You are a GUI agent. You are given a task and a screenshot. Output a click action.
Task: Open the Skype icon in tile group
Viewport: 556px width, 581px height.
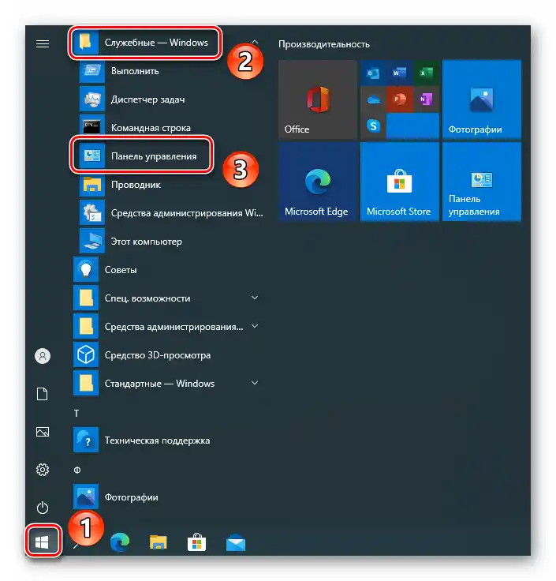(373, 126)
